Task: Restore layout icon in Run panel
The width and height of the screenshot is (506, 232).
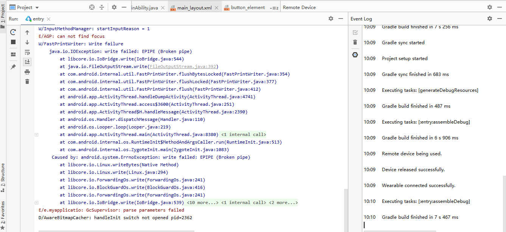Action: [x=13, y=54]
